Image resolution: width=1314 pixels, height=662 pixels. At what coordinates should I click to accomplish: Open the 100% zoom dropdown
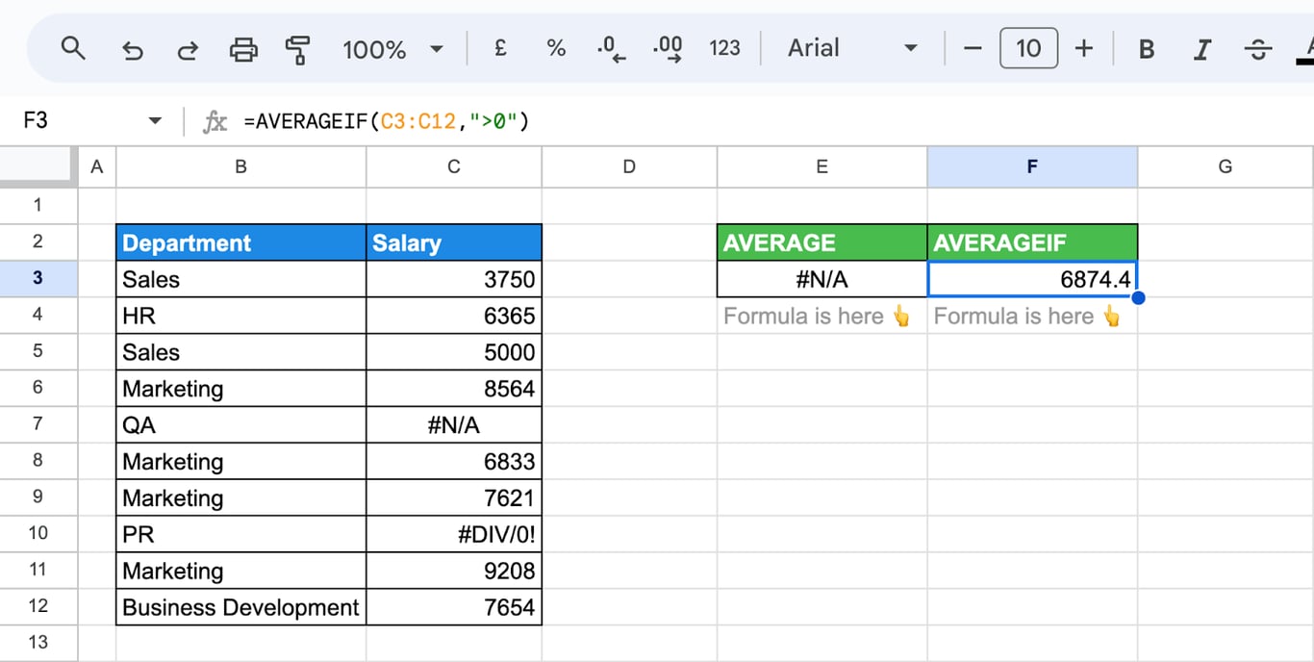click(393, 49)
